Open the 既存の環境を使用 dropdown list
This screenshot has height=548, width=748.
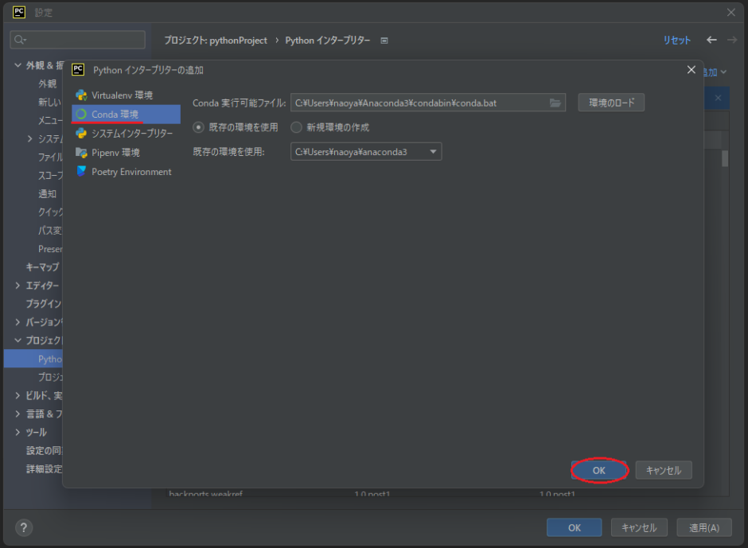pos(434,151)
